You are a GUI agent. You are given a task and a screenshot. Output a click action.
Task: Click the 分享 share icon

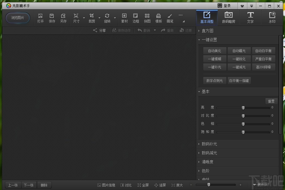[99, 30]
